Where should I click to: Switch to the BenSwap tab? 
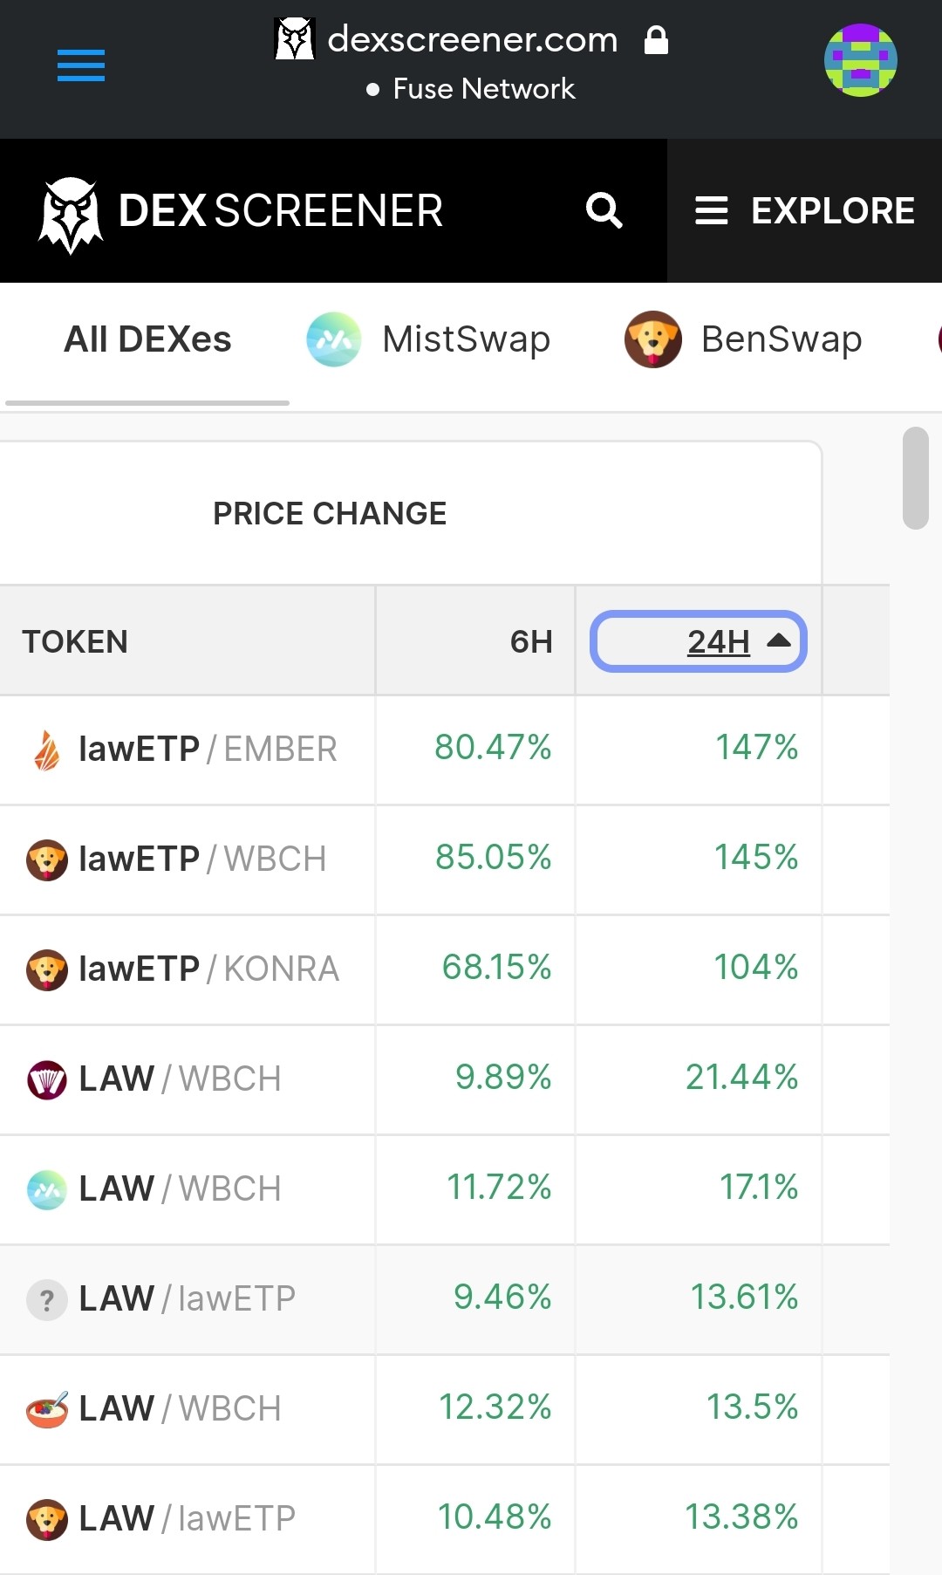pyautogui.click(x=743, y=339)
